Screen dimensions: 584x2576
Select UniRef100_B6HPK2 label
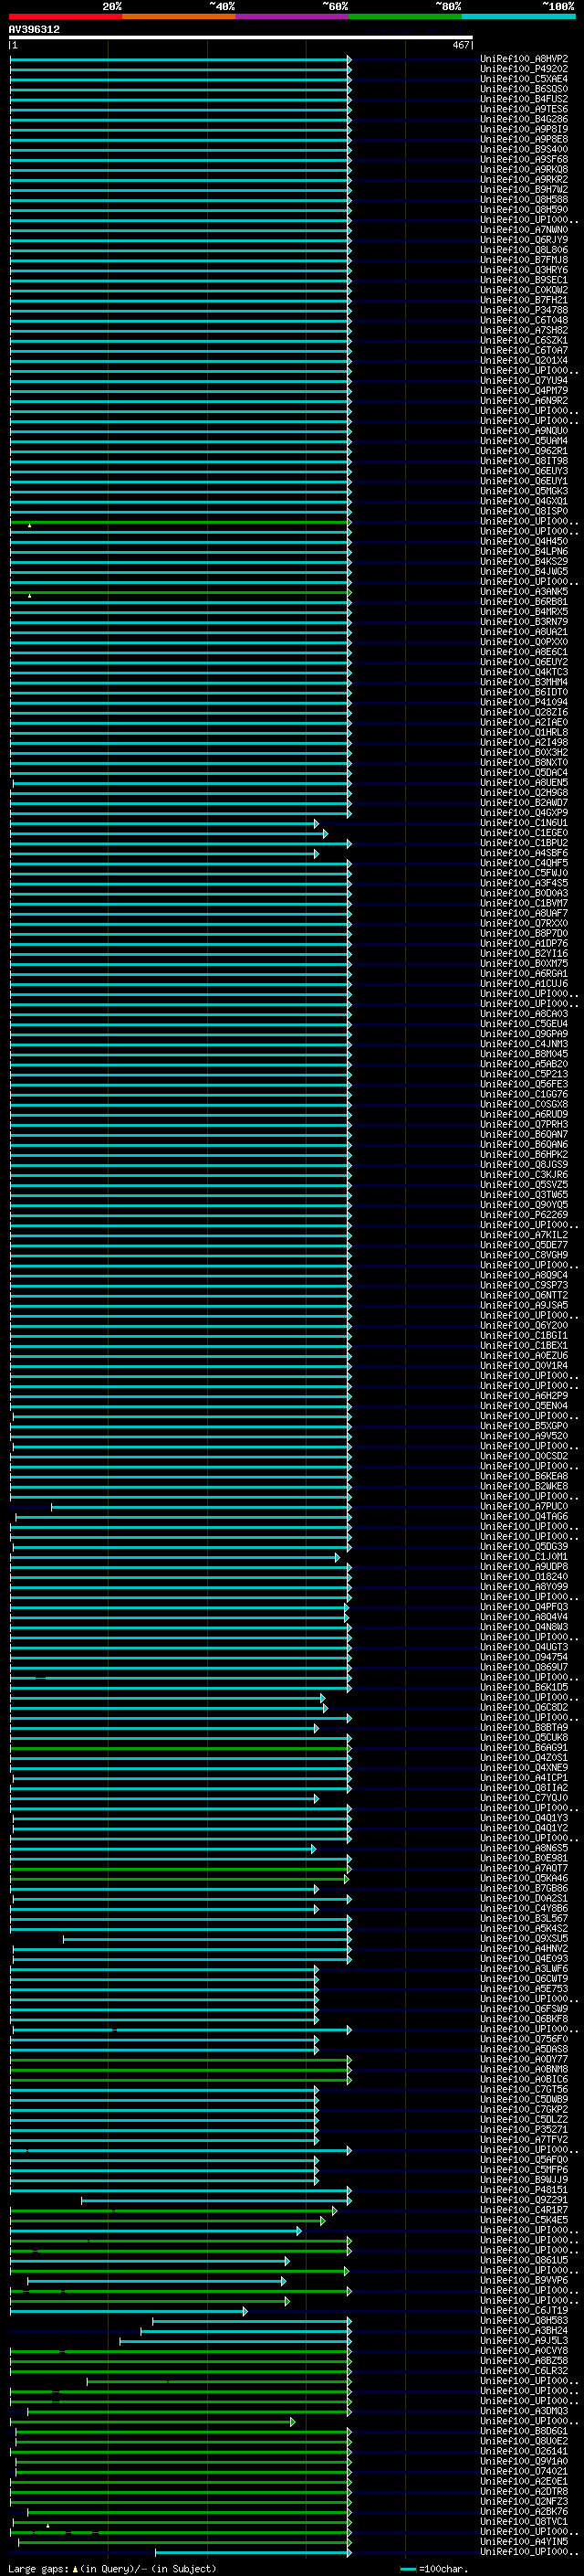point(524,1154)
